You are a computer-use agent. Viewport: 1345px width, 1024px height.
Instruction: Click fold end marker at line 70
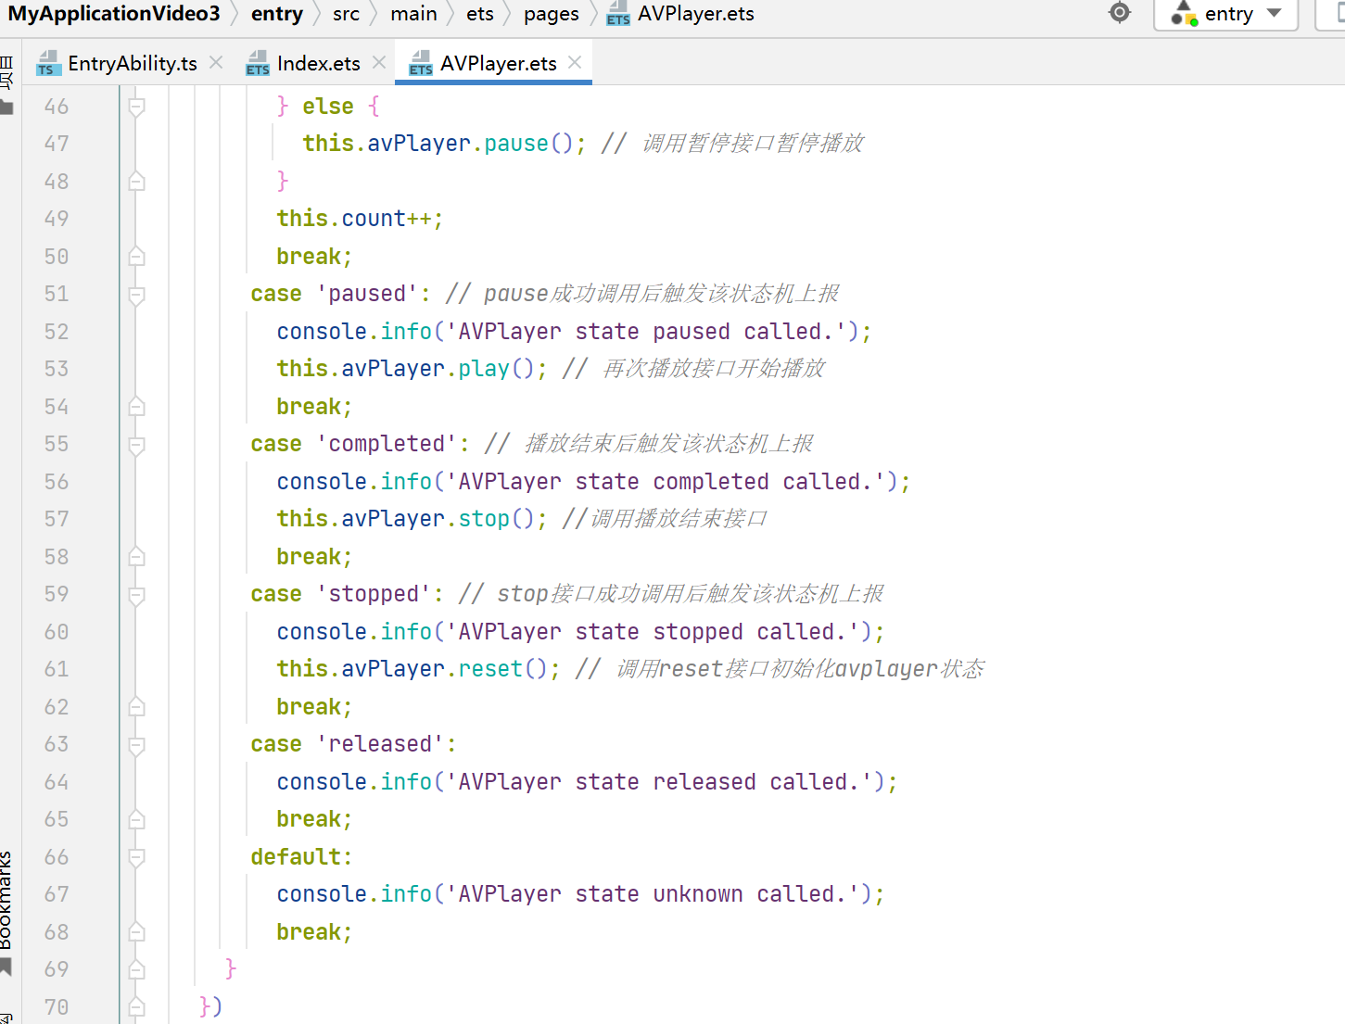pos(136,1007)
